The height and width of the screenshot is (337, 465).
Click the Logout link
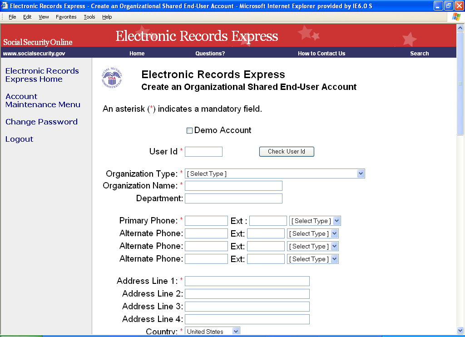tap(19, 139)
